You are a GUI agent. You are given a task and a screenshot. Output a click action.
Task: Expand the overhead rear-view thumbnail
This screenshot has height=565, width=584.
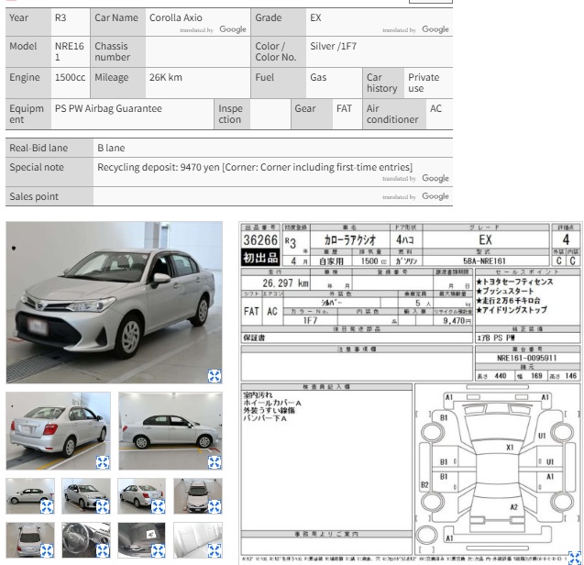tap(47, 550)
